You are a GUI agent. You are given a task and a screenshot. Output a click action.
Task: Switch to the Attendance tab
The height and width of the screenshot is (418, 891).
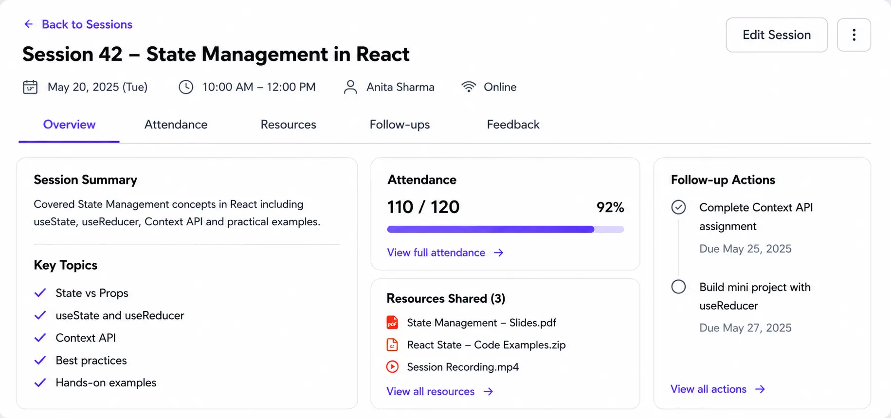click(x=176, y=125)
